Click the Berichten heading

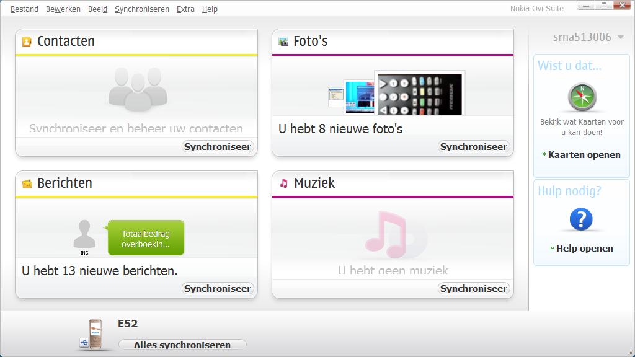point(64,183)
